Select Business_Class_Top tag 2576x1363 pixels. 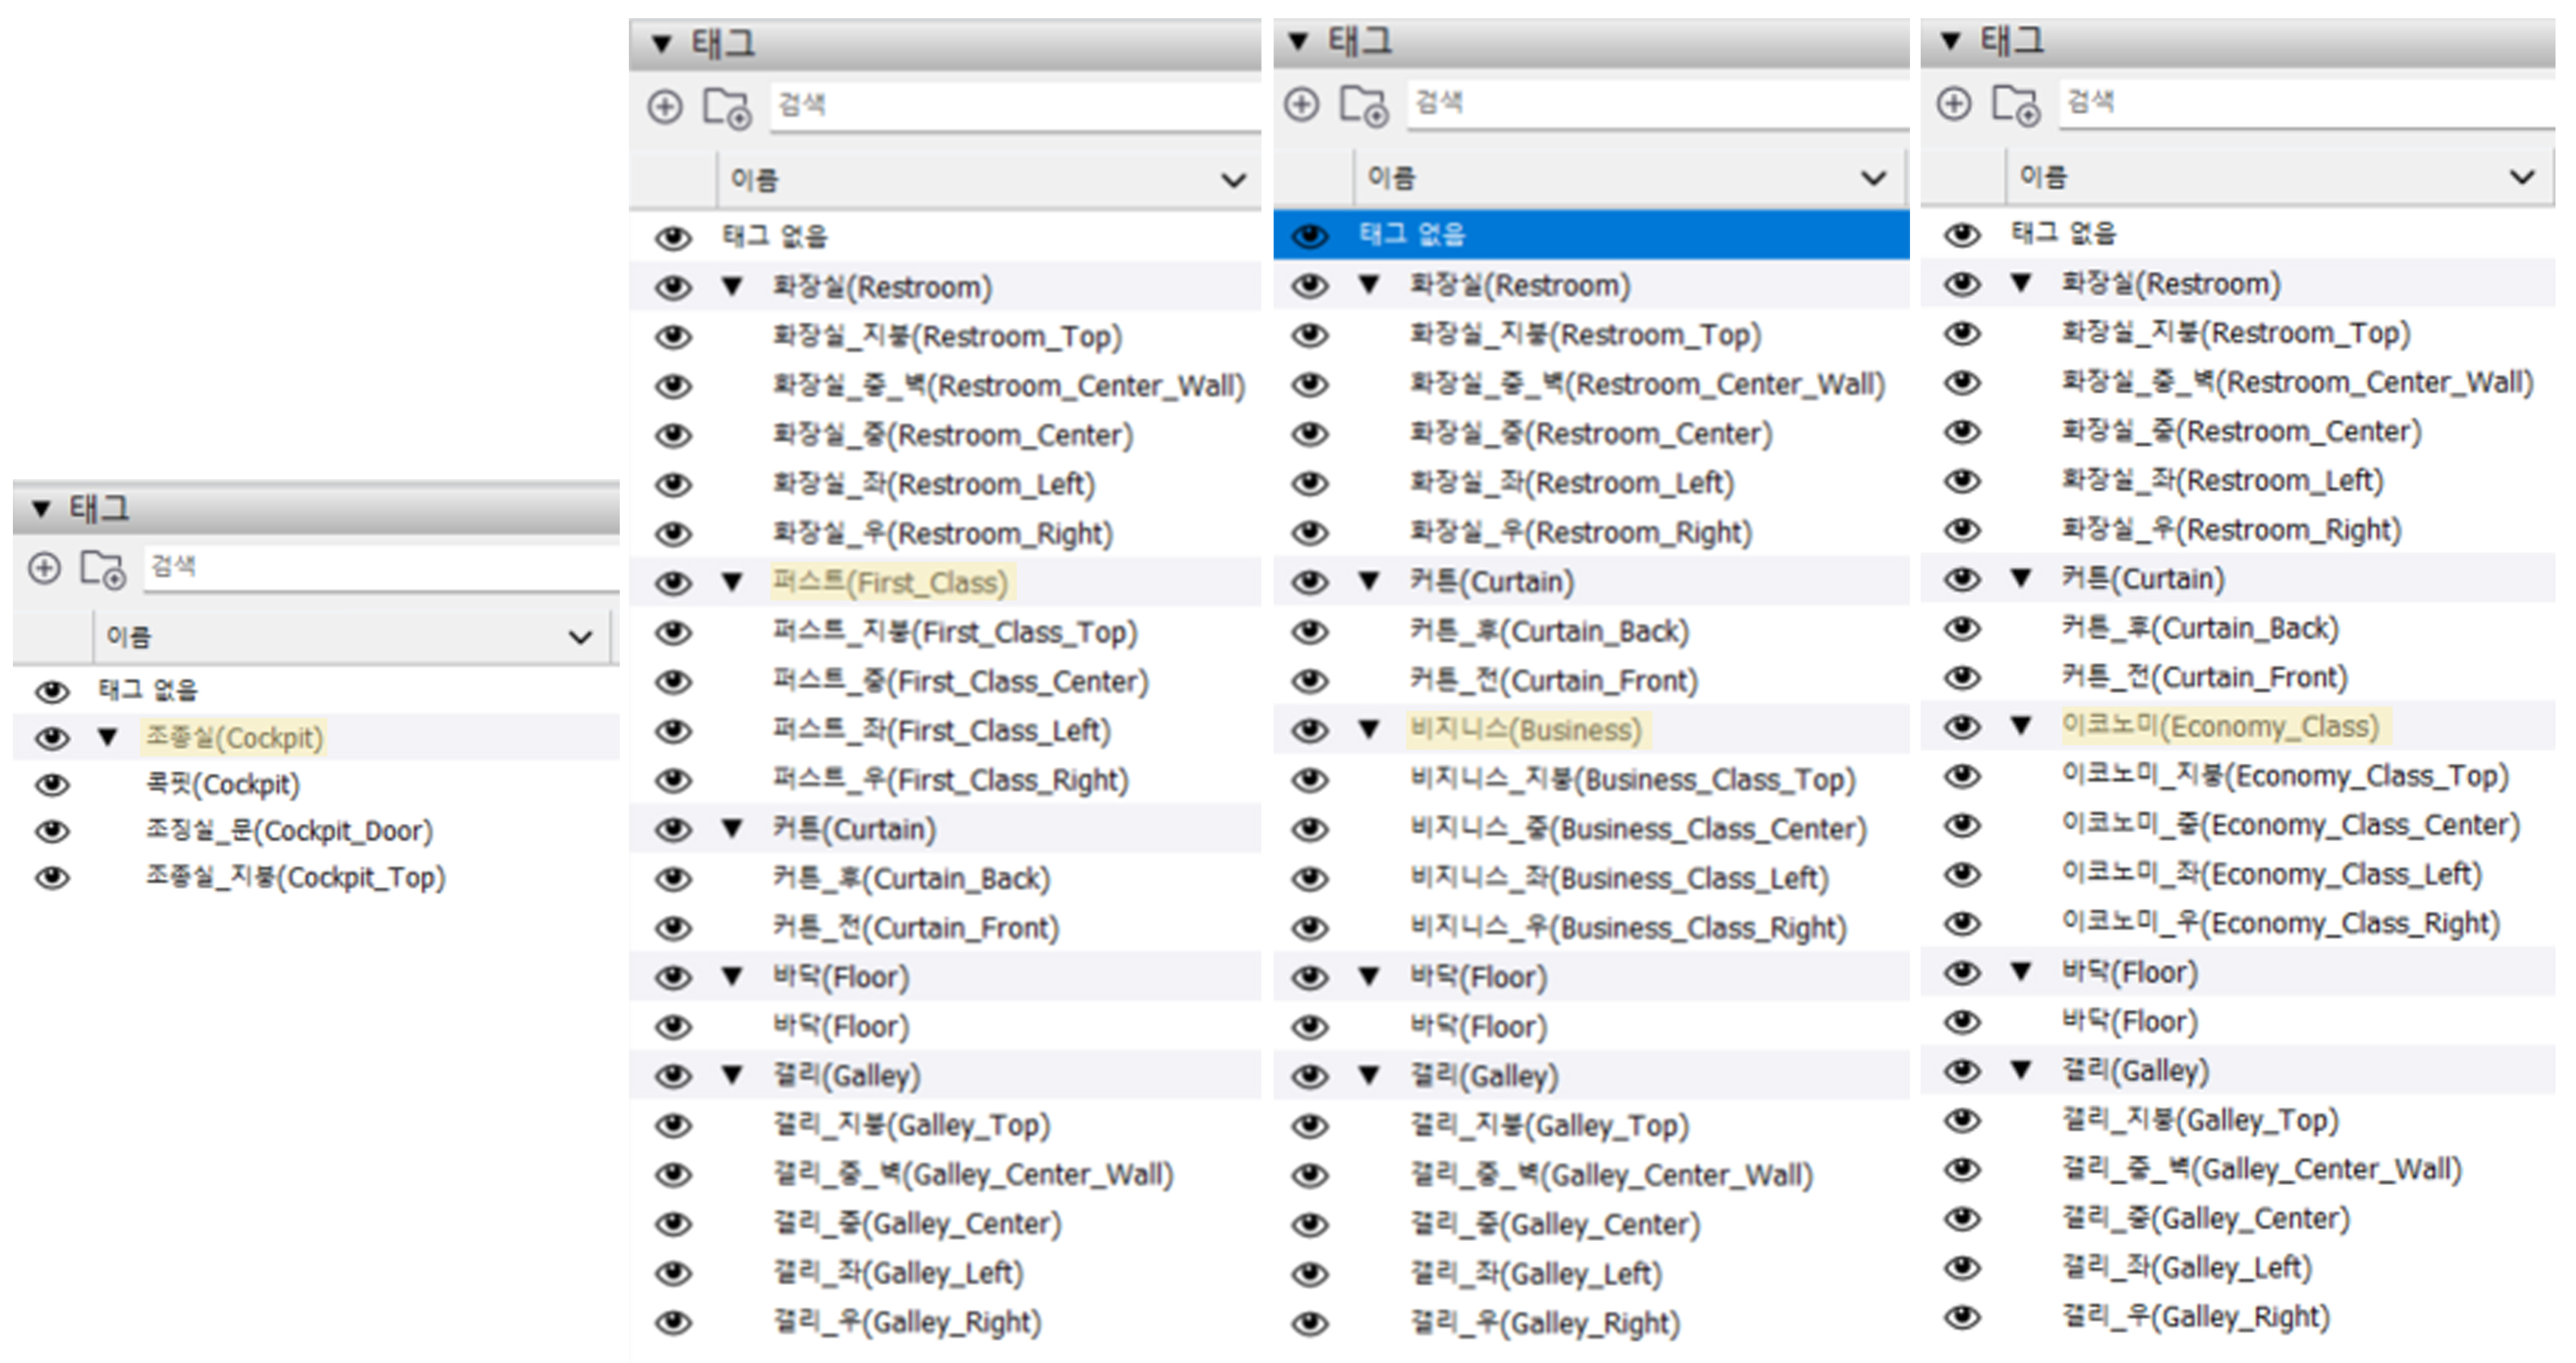1632,779
